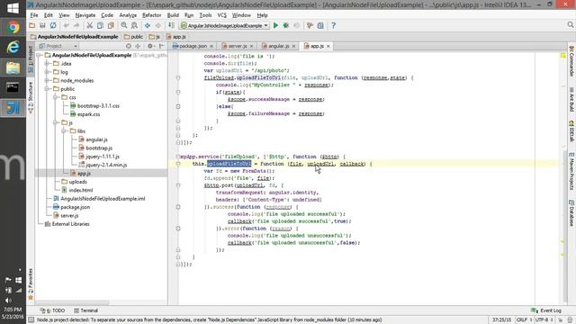Select bootstrap-3.1.1.css in project tree
576x324 pixels.
94,106
